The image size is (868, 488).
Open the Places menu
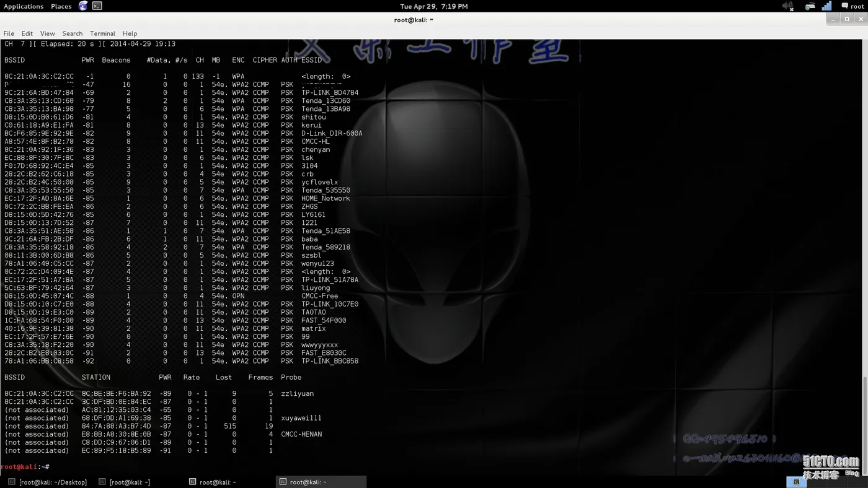(x=61, y=6)
